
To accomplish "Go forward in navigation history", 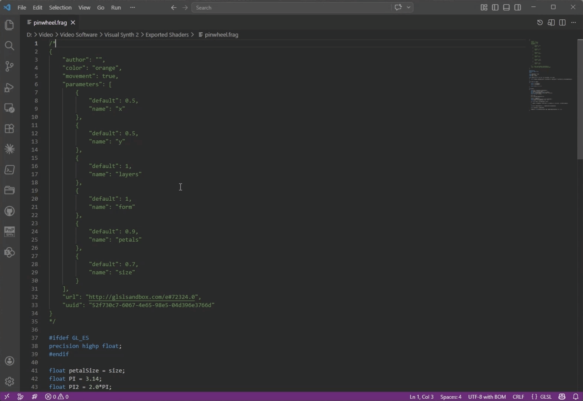I will pos(185,7).
